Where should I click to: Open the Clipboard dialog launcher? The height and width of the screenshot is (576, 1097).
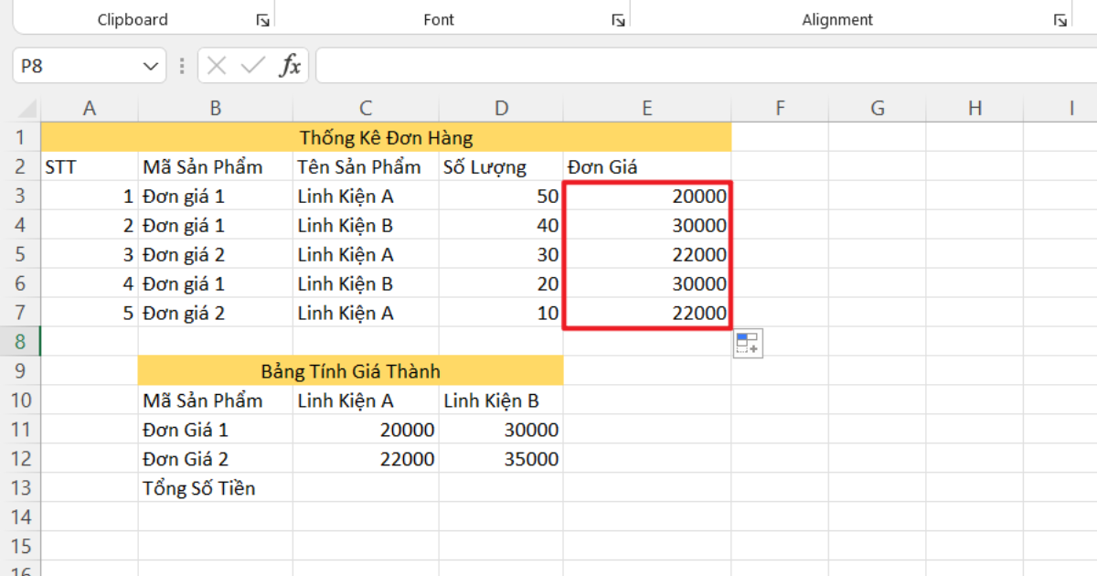point(263,20)
